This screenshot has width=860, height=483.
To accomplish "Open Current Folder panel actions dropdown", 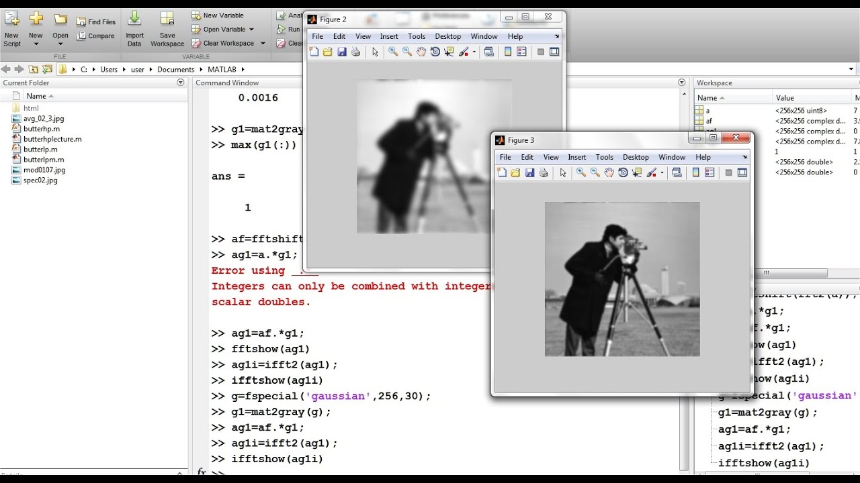I will point(180,83).
